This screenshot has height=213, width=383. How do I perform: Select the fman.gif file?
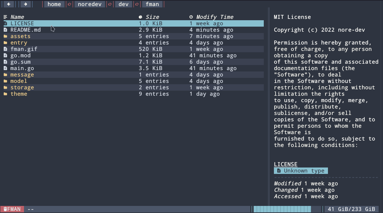click(x=24, y=49)
